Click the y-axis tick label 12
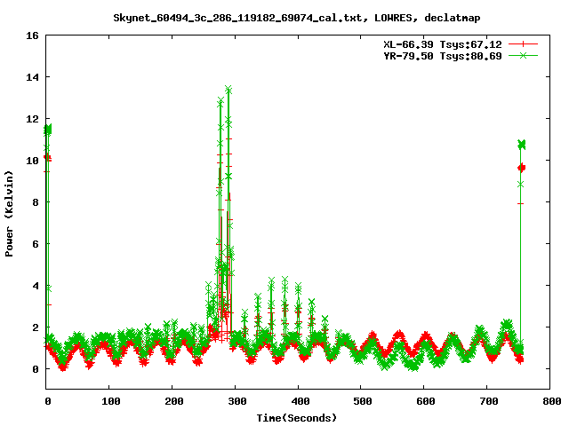569x426 pixels. [x=32, y=119]
